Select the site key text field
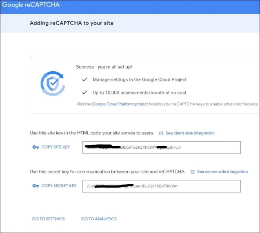The width and height of the screenshot is (260, 233). coord(162,147)
